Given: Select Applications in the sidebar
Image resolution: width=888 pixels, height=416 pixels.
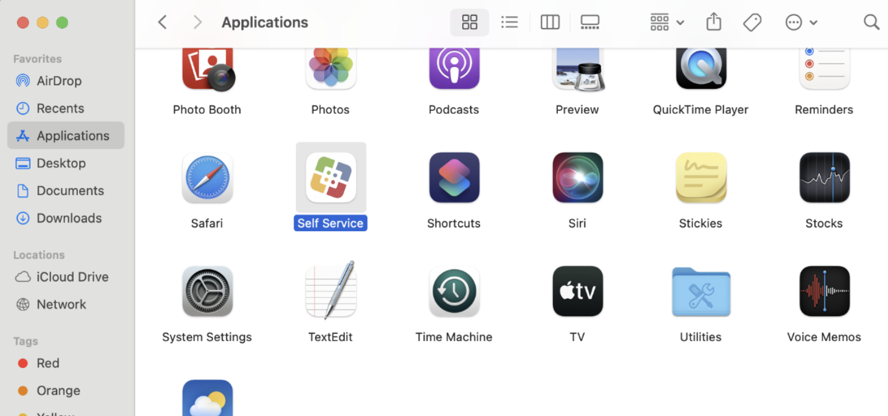Looking at the screenshot, I should [x=66, y=136].
